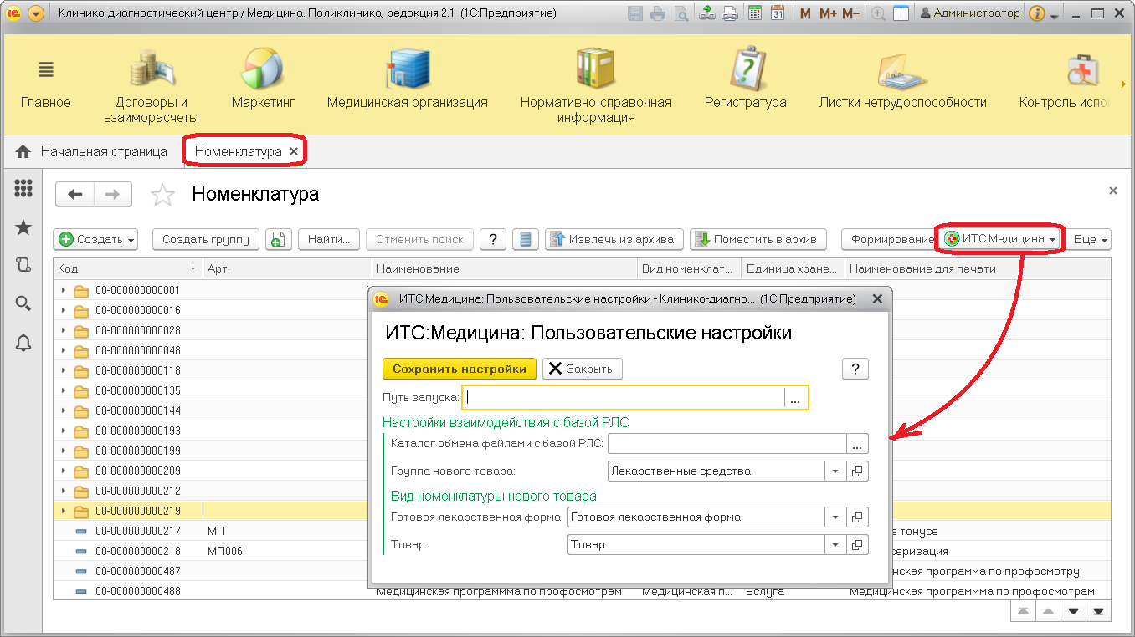Viewport: 1135px width, 637px height.
Task: Click the Путь запуска input field
Action: tap(624, 398)
